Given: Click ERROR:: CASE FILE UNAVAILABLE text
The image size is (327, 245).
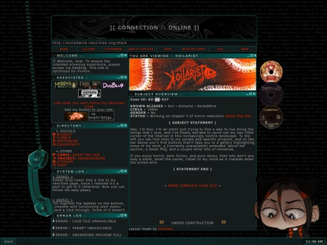Looking at the screenshot, I should 86,221.
